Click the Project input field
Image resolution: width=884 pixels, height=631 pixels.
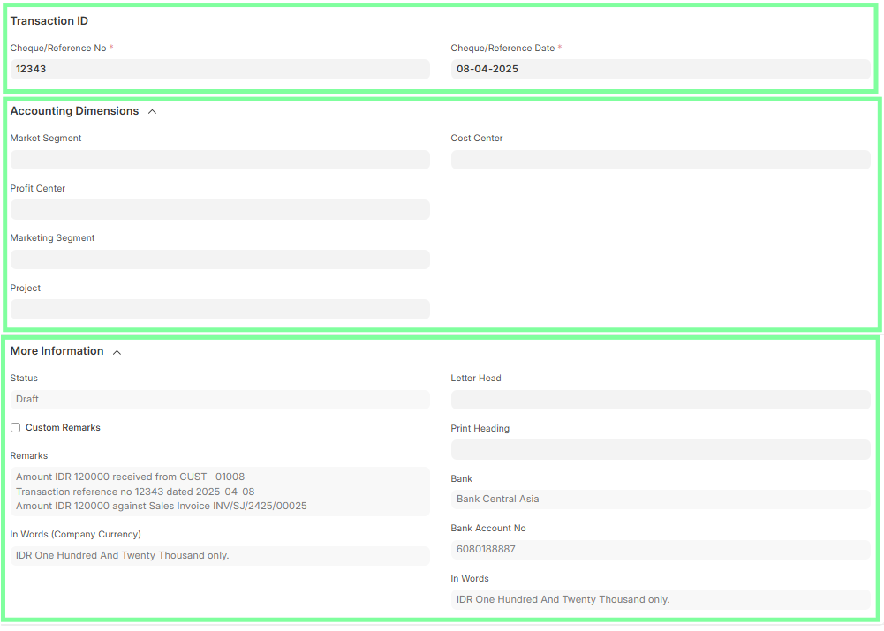pyautogui.click(x=219, y=310)
